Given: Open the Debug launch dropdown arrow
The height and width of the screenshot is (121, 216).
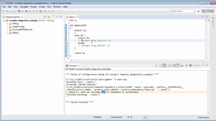Looking at the screenshot, I should click(29, 11).
